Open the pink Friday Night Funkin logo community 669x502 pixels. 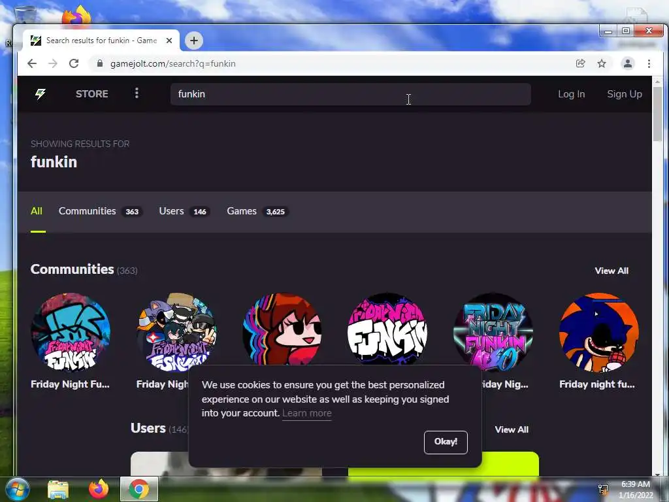point(387,329)
